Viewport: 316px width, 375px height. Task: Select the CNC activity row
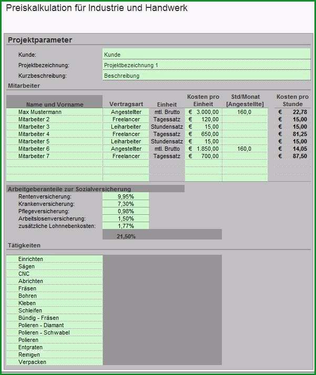click(x=54, y=274)
